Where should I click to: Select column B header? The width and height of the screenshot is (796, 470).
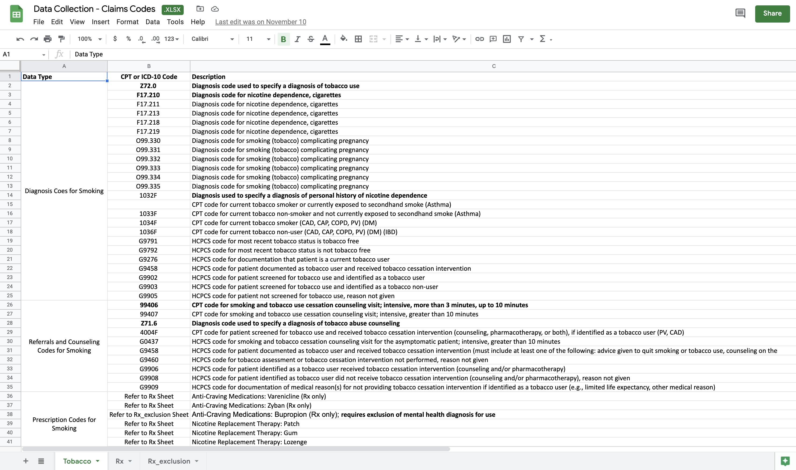tap(149, 66)
